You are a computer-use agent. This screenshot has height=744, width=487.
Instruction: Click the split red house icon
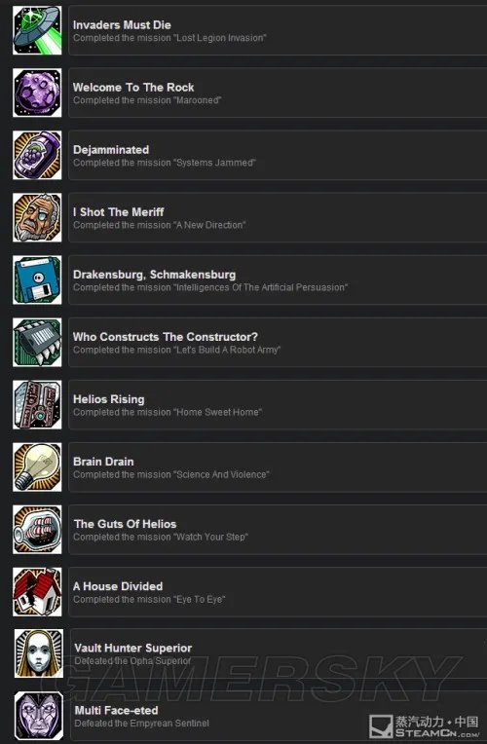(37, 592)
